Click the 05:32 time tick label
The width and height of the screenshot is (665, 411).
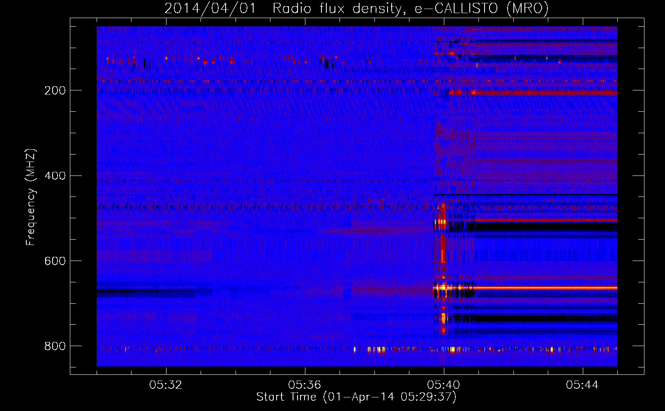click(166, 385)
